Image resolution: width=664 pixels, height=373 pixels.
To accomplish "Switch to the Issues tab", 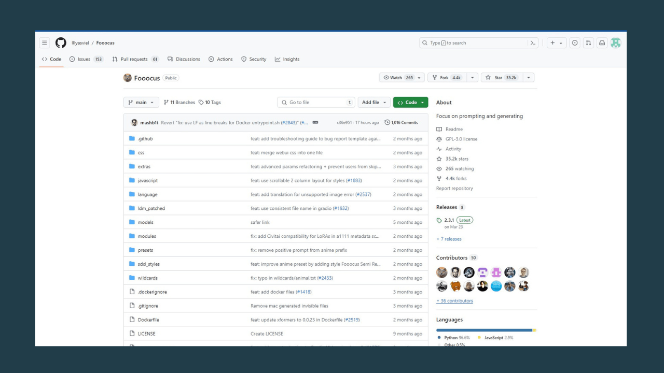I will (x=87, y=59).
